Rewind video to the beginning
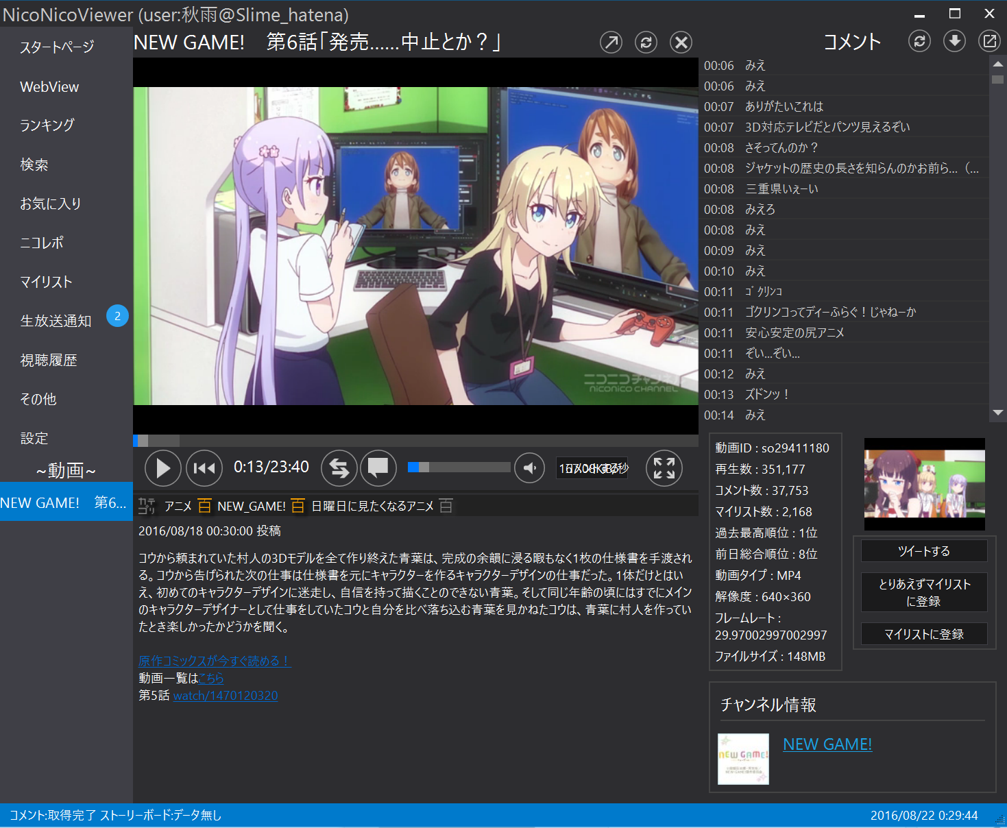The width and height of the screenshot is (1007, 828). (204, 468)
